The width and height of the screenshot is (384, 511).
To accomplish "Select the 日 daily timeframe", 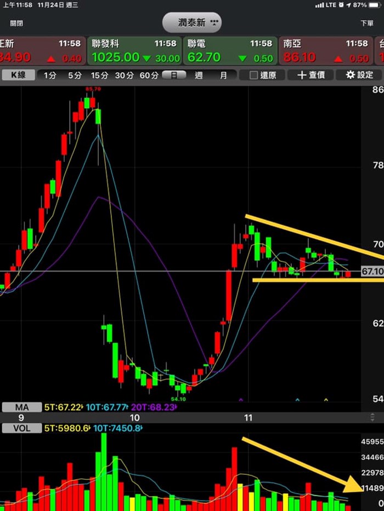I will coord(174,76).
